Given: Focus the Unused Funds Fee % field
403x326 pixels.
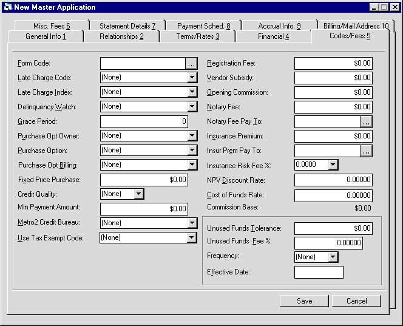Looking at the screenshot, I should tap(328, 243).
